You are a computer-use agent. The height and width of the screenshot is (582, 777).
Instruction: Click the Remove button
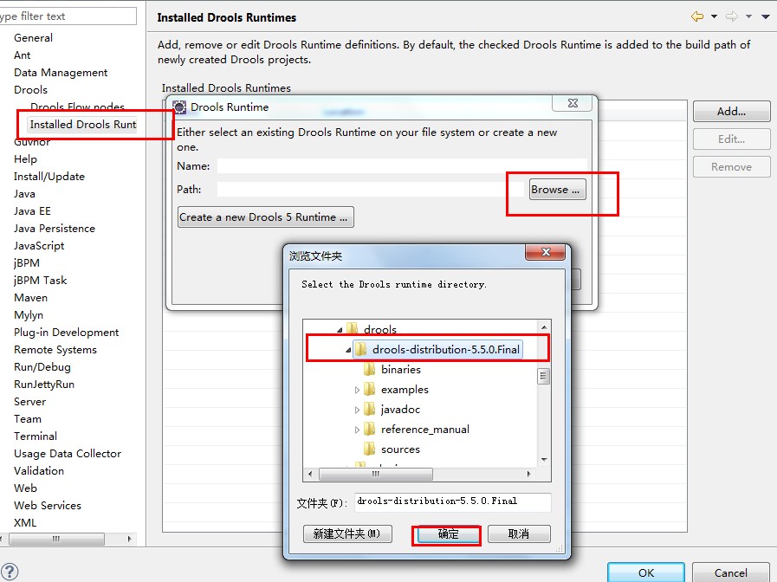731,167
